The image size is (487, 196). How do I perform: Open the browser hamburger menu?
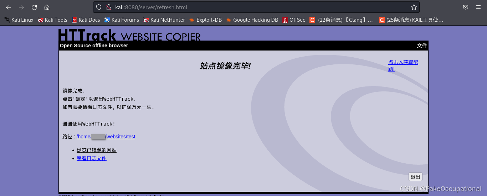coord(478,7)
